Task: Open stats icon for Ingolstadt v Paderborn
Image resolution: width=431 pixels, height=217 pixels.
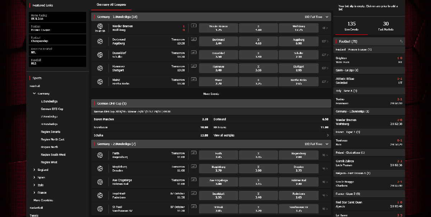Action: (194, 193)
